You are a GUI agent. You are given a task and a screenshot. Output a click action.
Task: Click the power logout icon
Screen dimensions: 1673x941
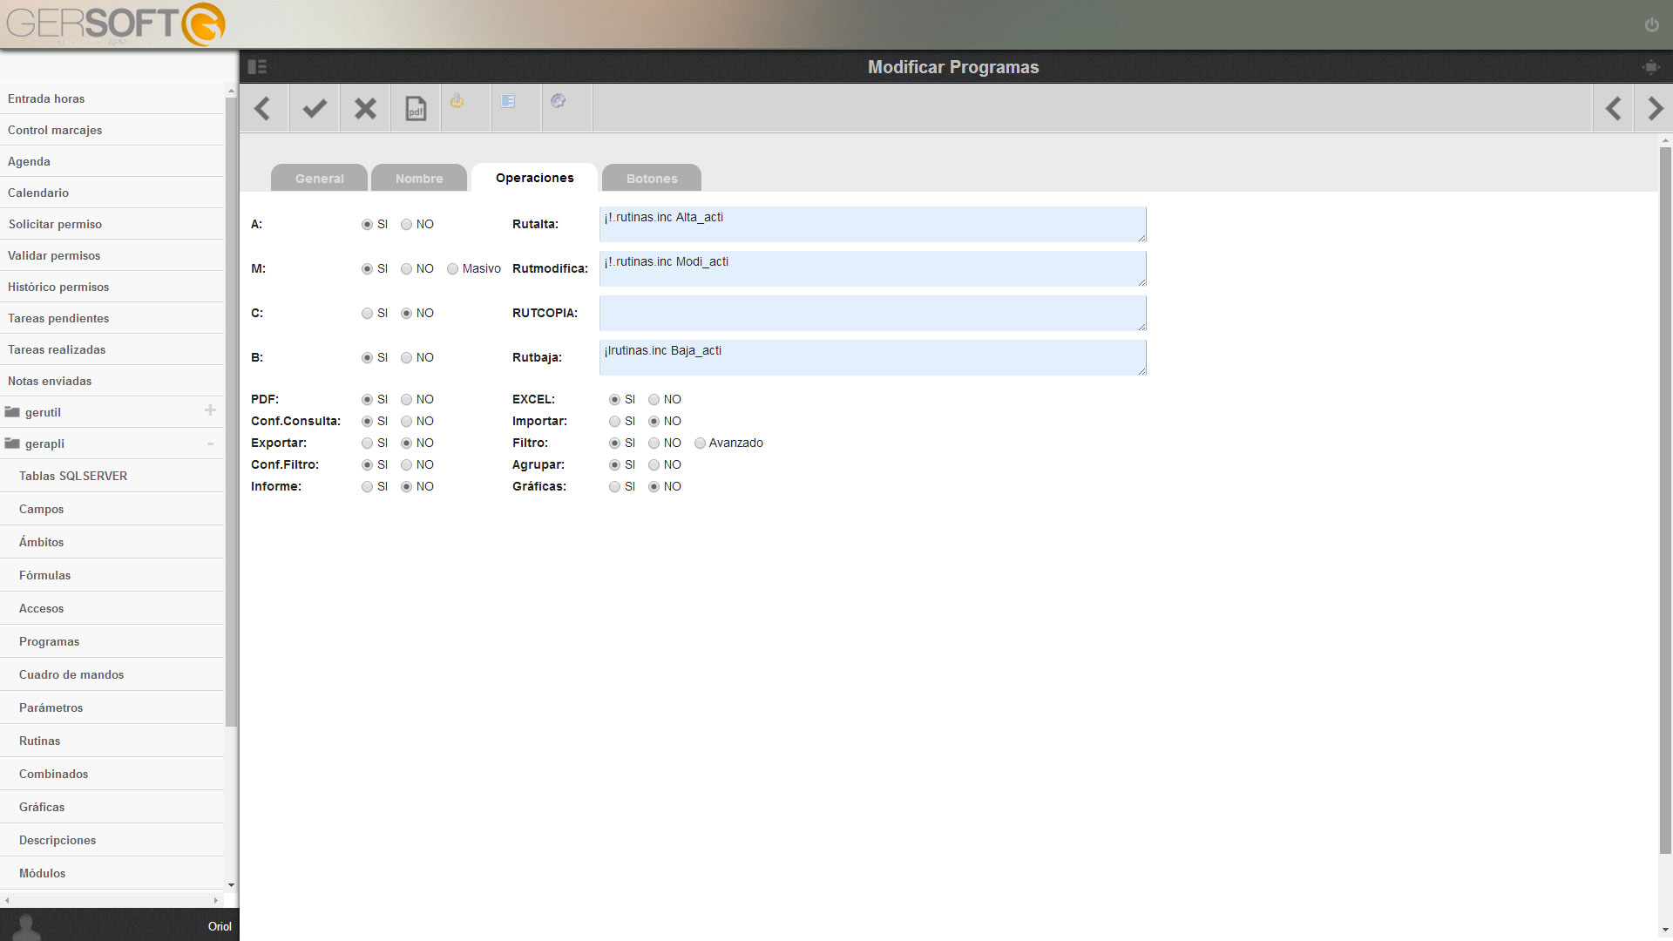point(1651,25)
